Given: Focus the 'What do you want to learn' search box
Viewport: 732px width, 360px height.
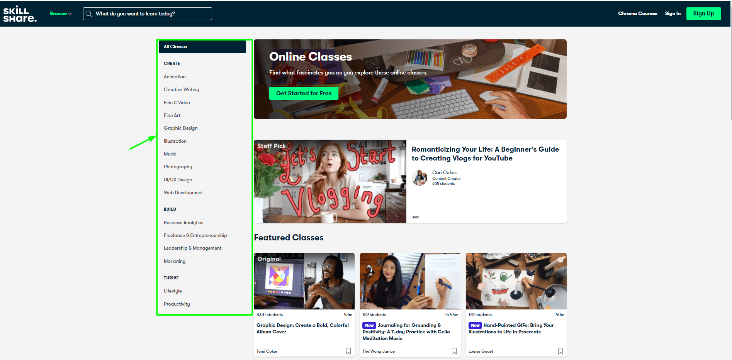Looking at the screenshot, I should (x=151, y=14).
